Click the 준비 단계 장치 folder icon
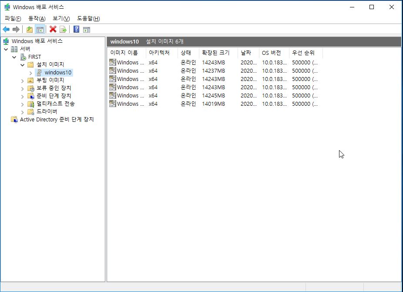Screen dimensions: 403x292 coord(31,96)
